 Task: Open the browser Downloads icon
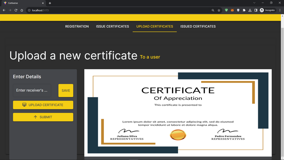pos(250,10)
